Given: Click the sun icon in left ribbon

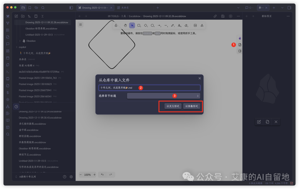Looking at the screenshot, I should point(8,99).
